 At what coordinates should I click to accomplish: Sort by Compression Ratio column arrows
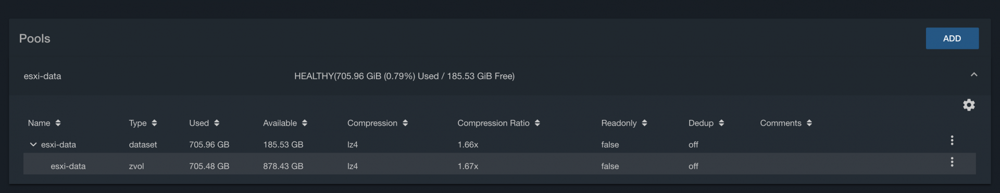point(537,123)
